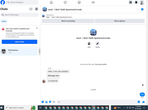Click the Mark as pending button
The width and height of the screenshot is (148, 110).
tap(68, 21)
